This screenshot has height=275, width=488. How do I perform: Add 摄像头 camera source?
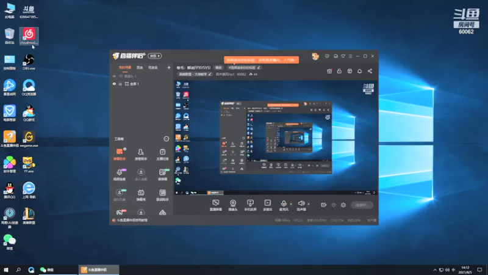click(x=233, y=205)
